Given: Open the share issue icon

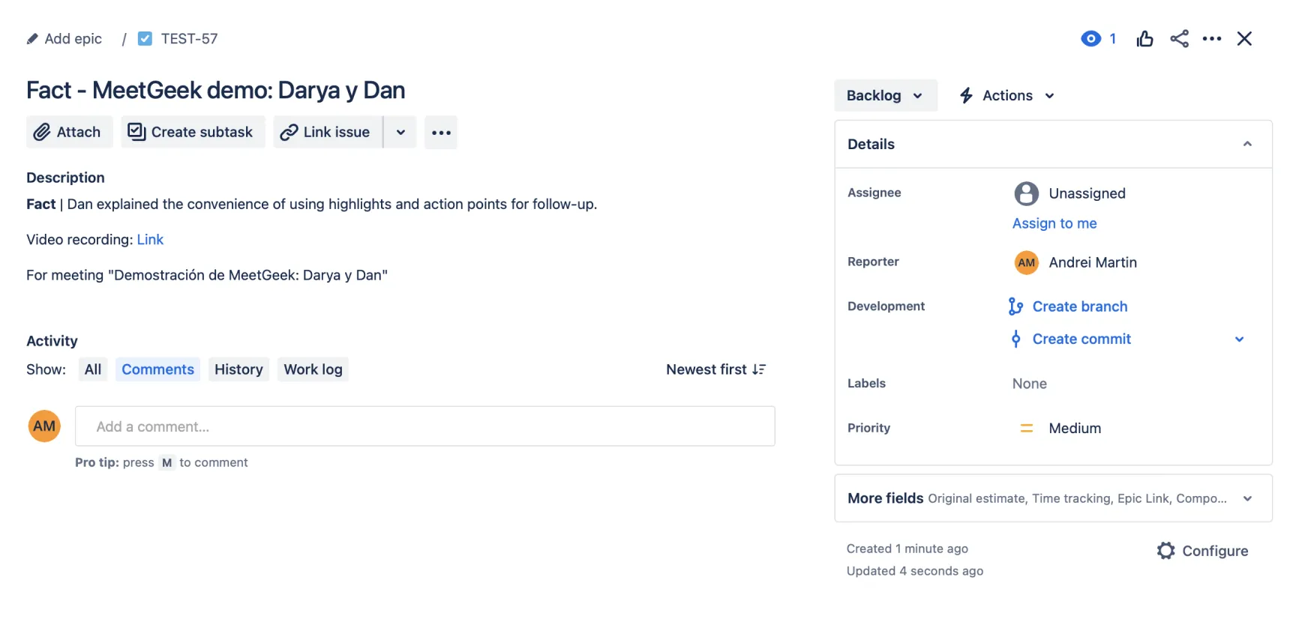Looking at the screenshot, I should [1179, 39].
